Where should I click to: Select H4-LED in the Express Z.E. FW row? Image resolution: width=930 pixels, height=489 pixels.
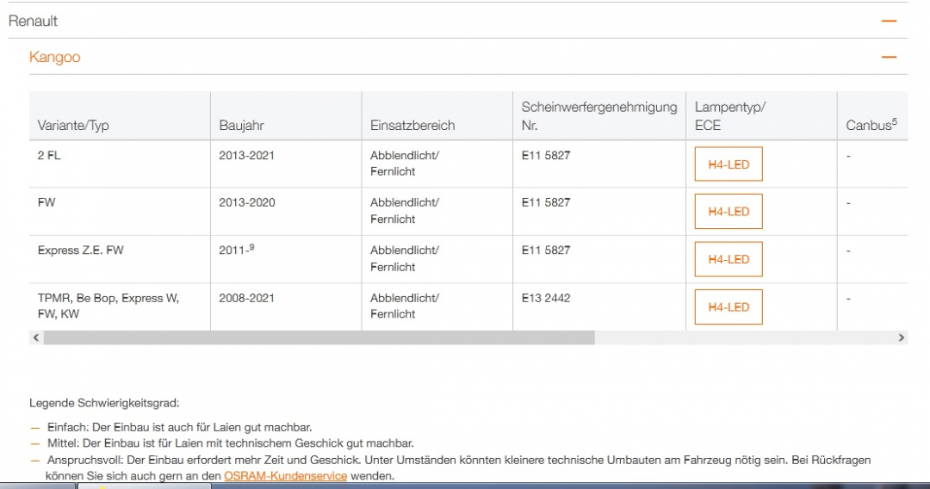click(728, 259)
